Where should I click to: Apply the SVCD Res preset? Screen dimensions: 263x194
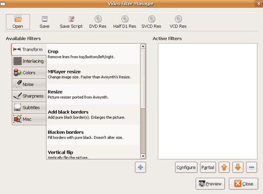pyautogui.click(x=151, y=22)
